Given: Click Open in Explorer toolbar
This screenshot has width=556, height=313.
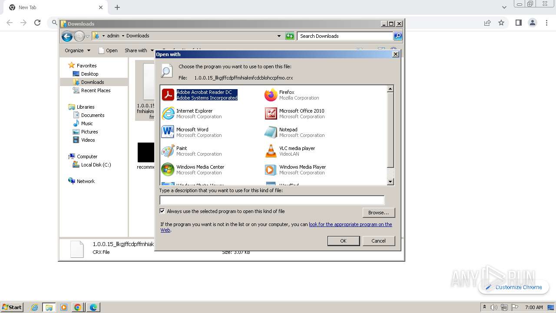Looking at the screenshot, I should coord(108,50).
